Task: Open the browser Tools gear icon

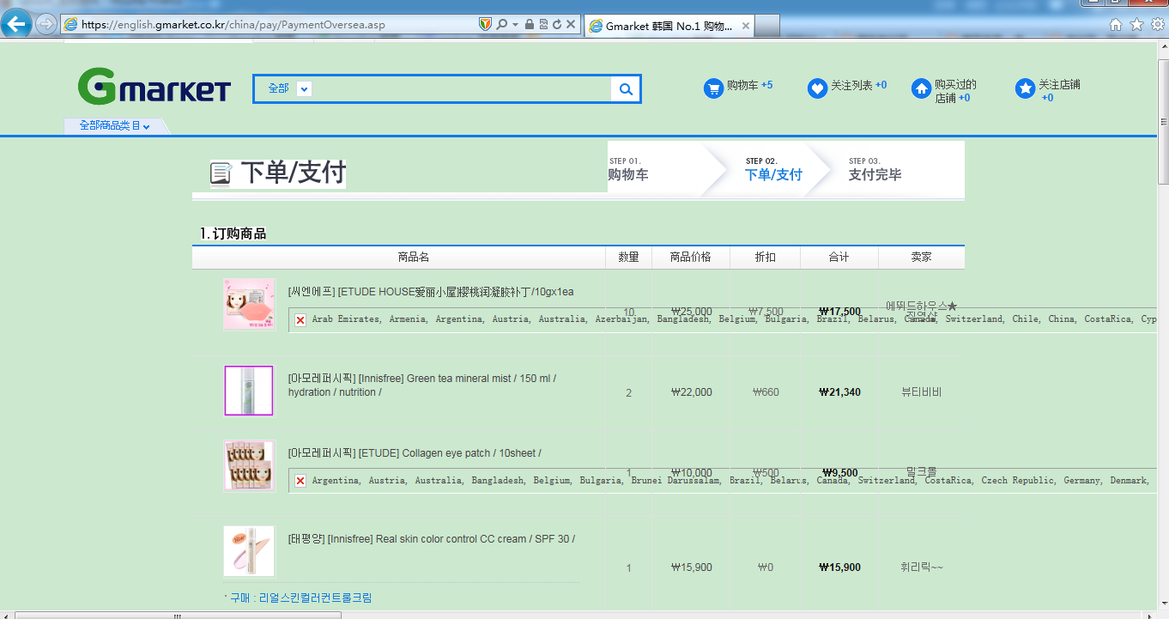Action: (1157, 24)
